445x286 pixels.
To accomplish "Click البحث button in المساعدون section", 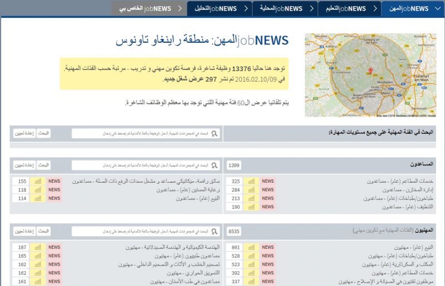I will (43, 165).
